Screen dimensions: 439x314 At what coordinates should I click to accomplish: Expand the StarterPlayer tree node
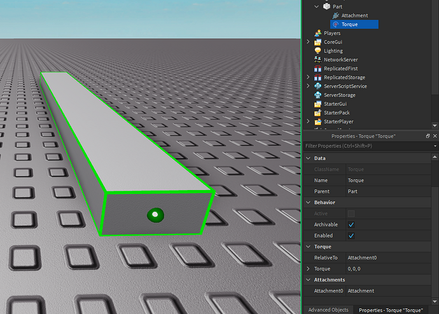tap(308, 121)
